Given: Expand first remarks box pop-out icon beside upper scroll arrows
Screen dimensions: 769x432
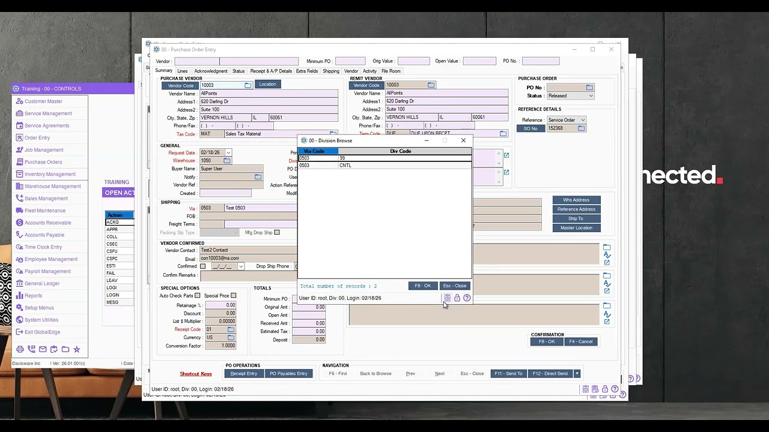Looking at the screenshot, I should click(x=506, y=155).
